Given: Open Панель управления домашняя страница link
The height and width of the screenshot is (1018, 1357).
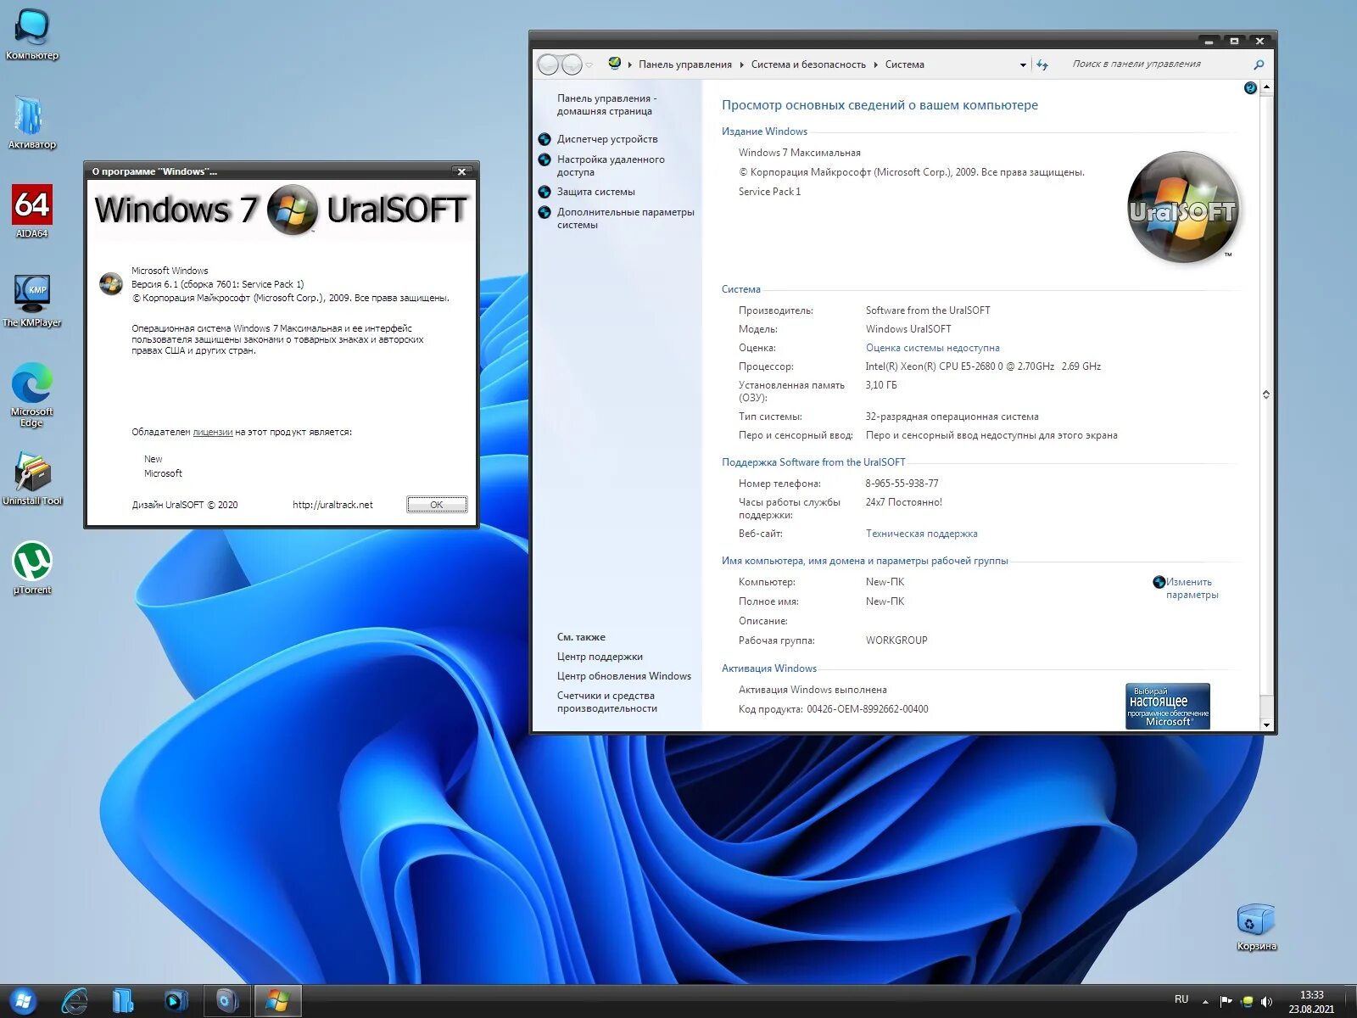Looking at the screenshot, I should coord(606,104).
